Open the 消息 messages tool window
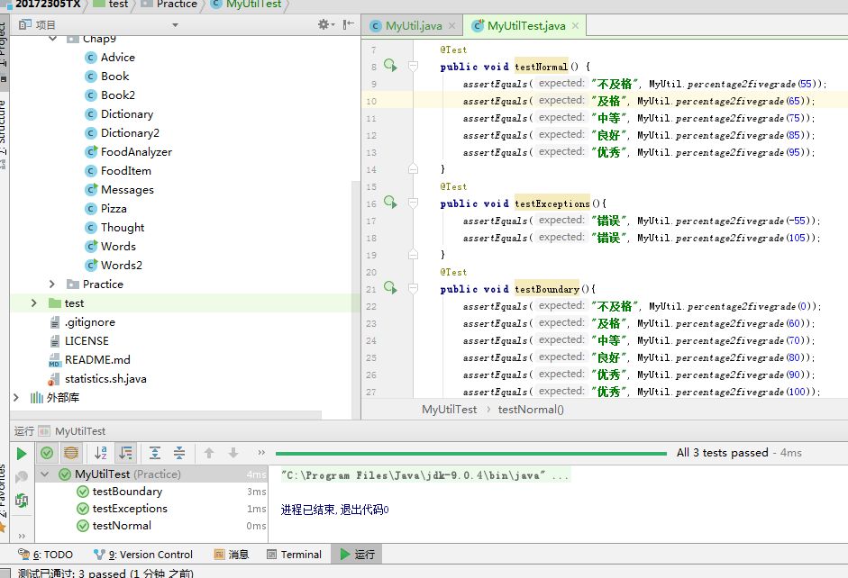Viewport: 848px width, 578px height. 232,555
